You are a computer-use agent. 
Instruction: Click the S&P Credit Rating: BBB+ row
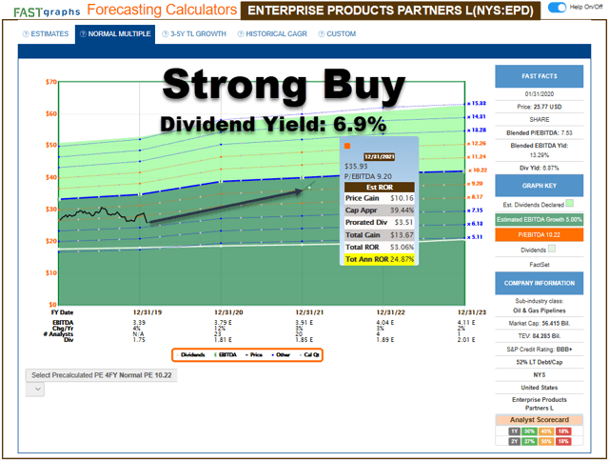click(540, 349)
